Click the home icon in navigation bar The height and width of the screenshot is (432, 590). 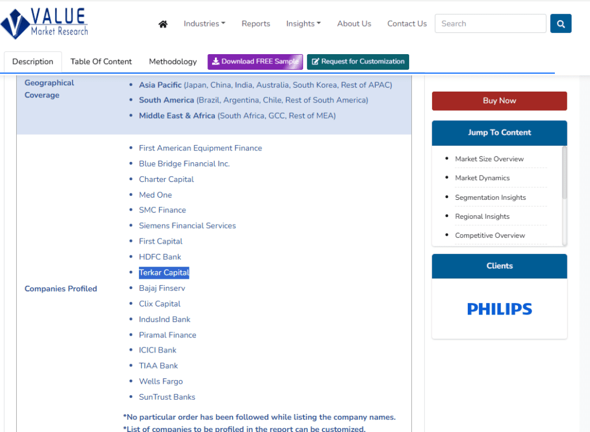(163, 24)
